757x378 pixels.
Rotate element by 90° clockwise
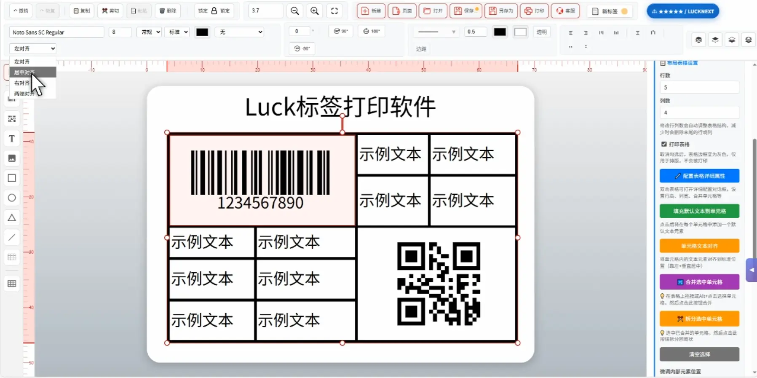[341, 31]
